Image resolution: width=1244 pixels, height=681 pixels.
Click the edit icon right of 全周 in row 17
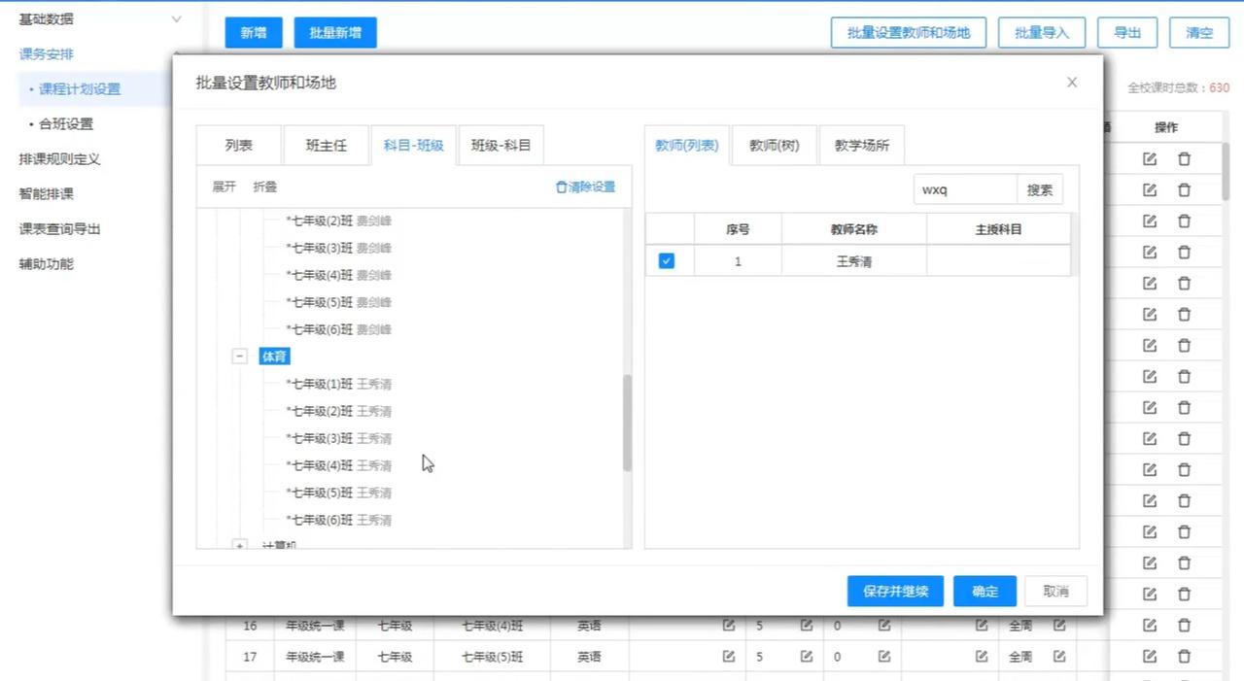1059,657
